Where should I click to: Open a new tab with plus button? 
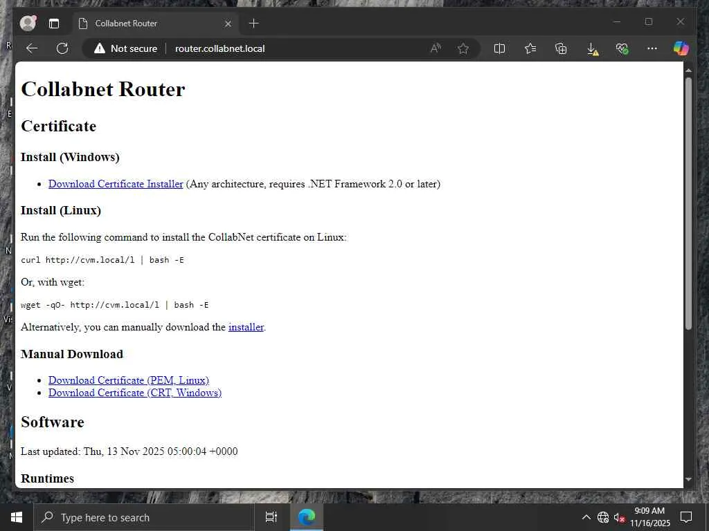[x=253, y=23]
